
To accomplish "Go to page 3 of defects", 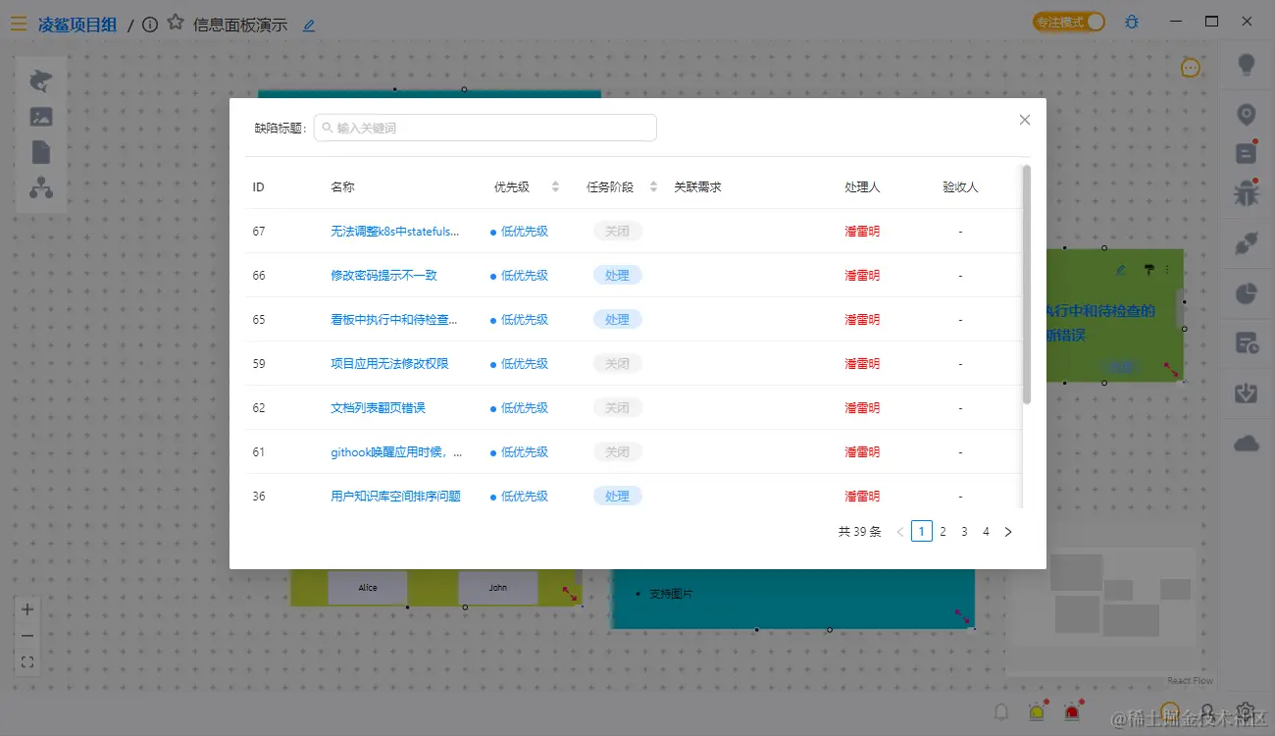I will pos(964,532).
